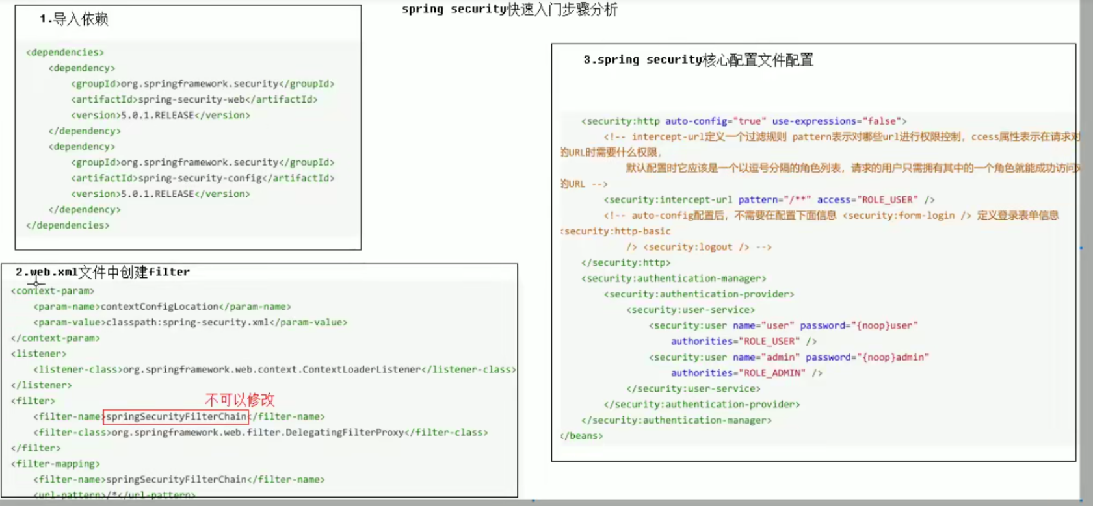This screenshot has height=506, width=1093.
Task: Click the authorities="ROLE_USER" line
Action: tap(744, 341)
